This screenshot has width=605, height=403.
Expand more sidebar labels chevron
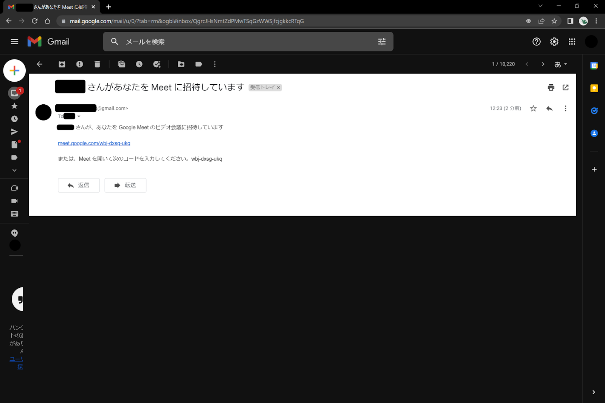pyautogui.click(x=14, y=170)
